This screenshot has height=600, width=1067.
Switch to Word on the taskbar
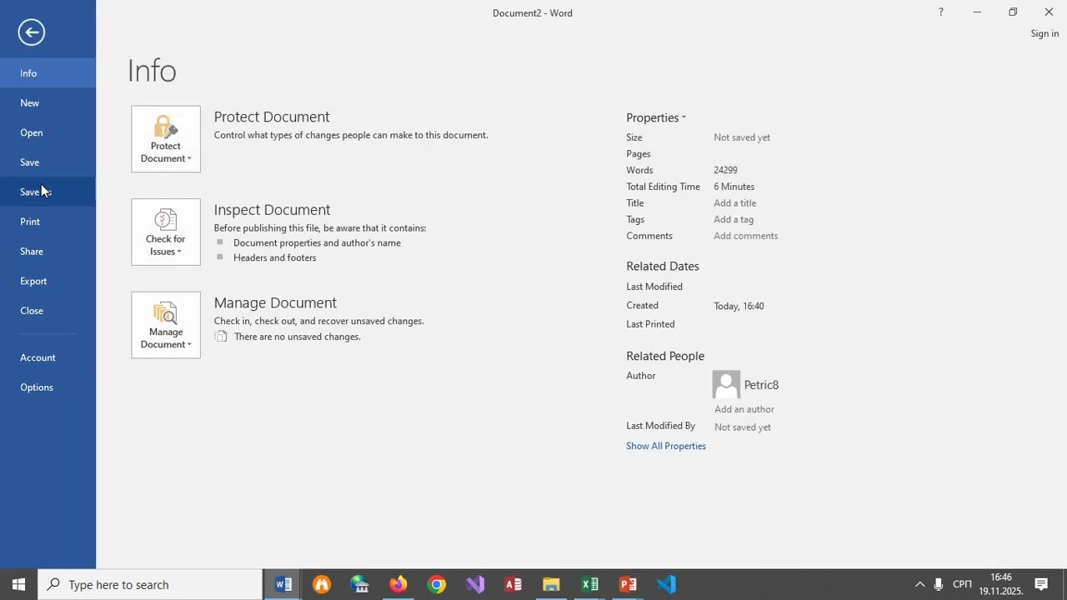pyautogui.click(x=283, y=584)
